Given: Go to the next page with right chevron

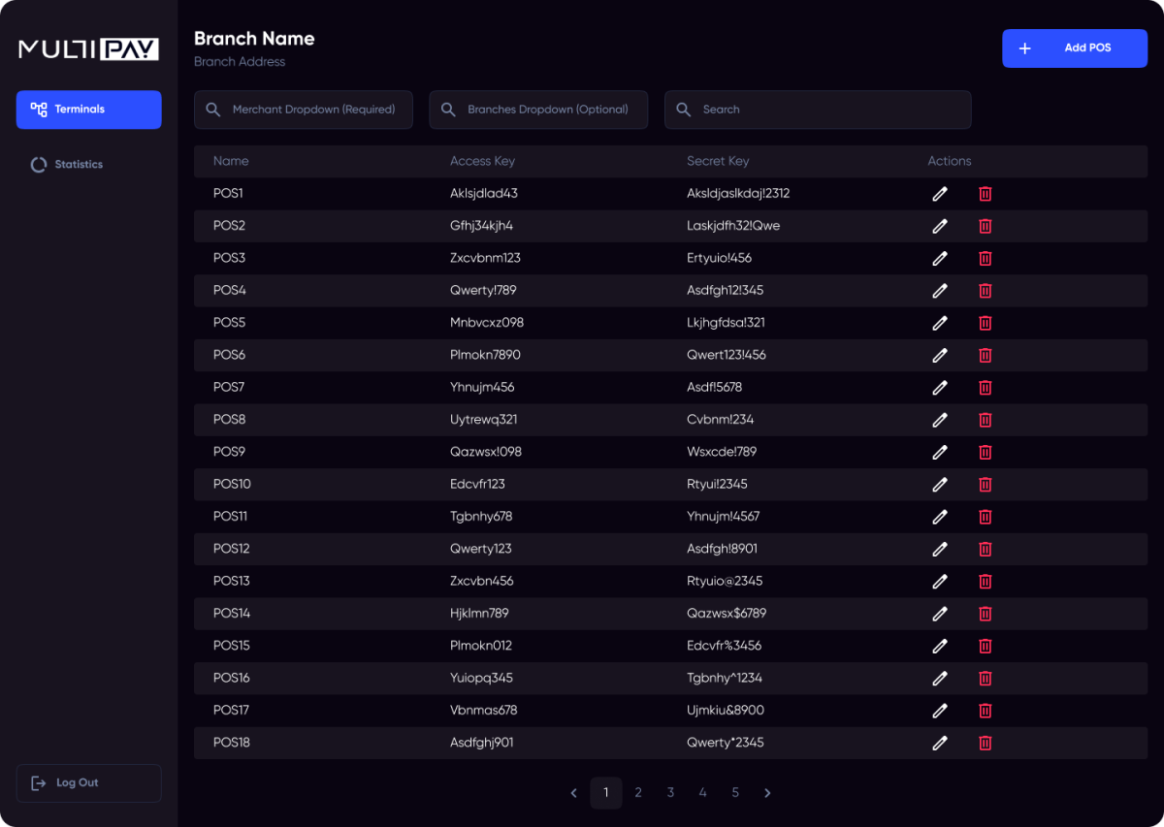Looking at the screenshot, I should tap(767, 793).
